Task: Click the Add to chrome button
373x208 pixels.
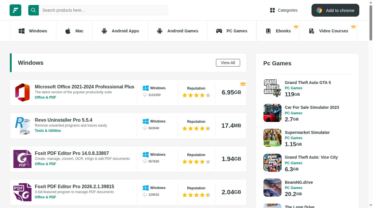Action: pyautogui.click(x=335, y=10)
